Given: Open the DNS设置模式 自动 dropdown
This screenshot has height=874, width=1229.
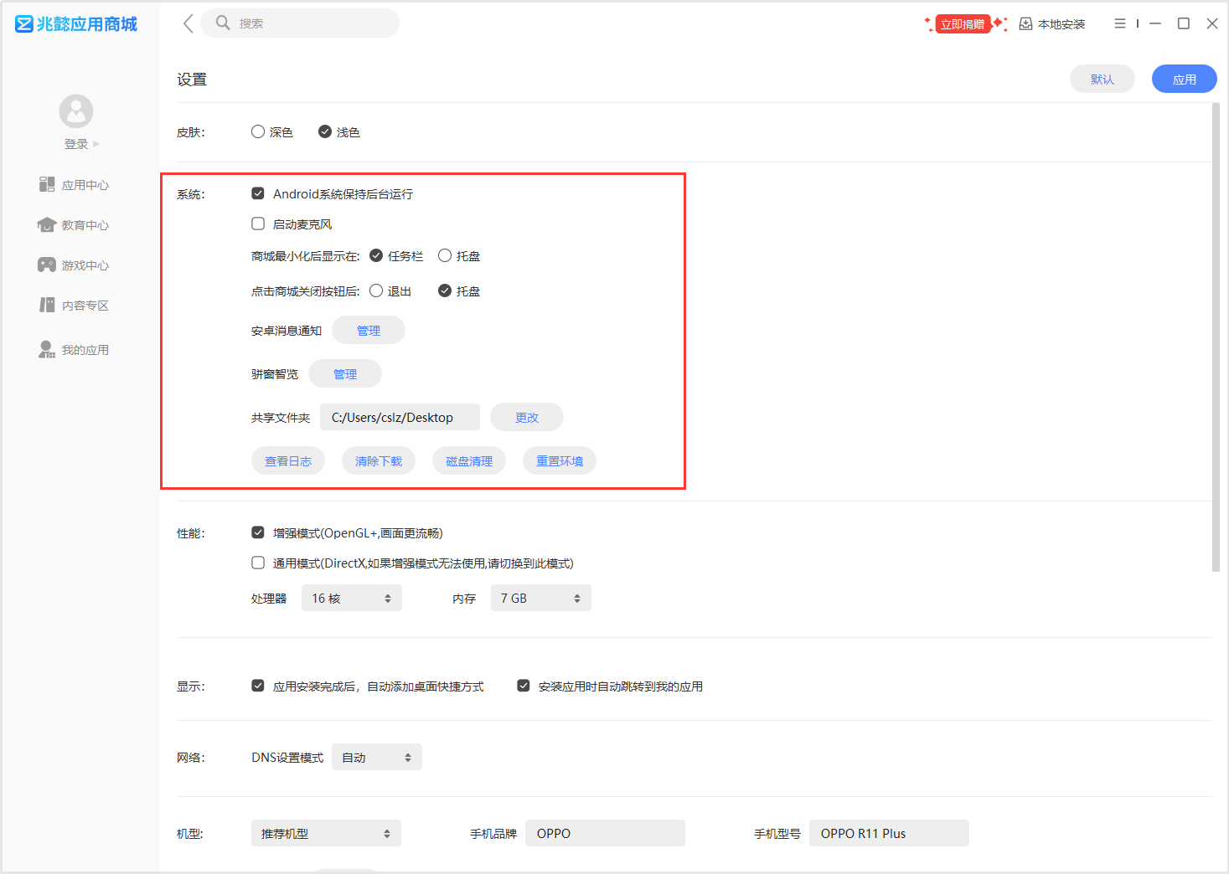Looking at the screenshot, I should tap(376, 757).
